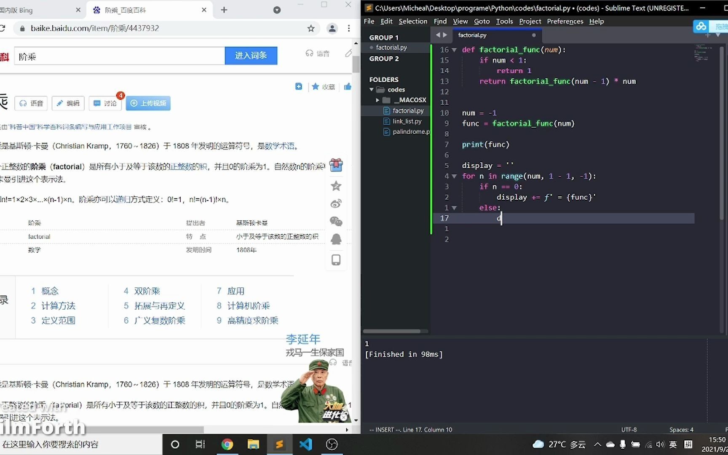This screenshot has width=728, height=455.
Task: Click the Baidu Baike search input field
Action: (x=120, y=56)
